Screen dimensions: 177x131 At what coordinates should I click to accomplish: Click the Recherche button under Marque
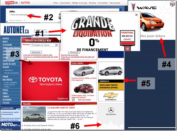pyautogui.click(x=36, y=52)
